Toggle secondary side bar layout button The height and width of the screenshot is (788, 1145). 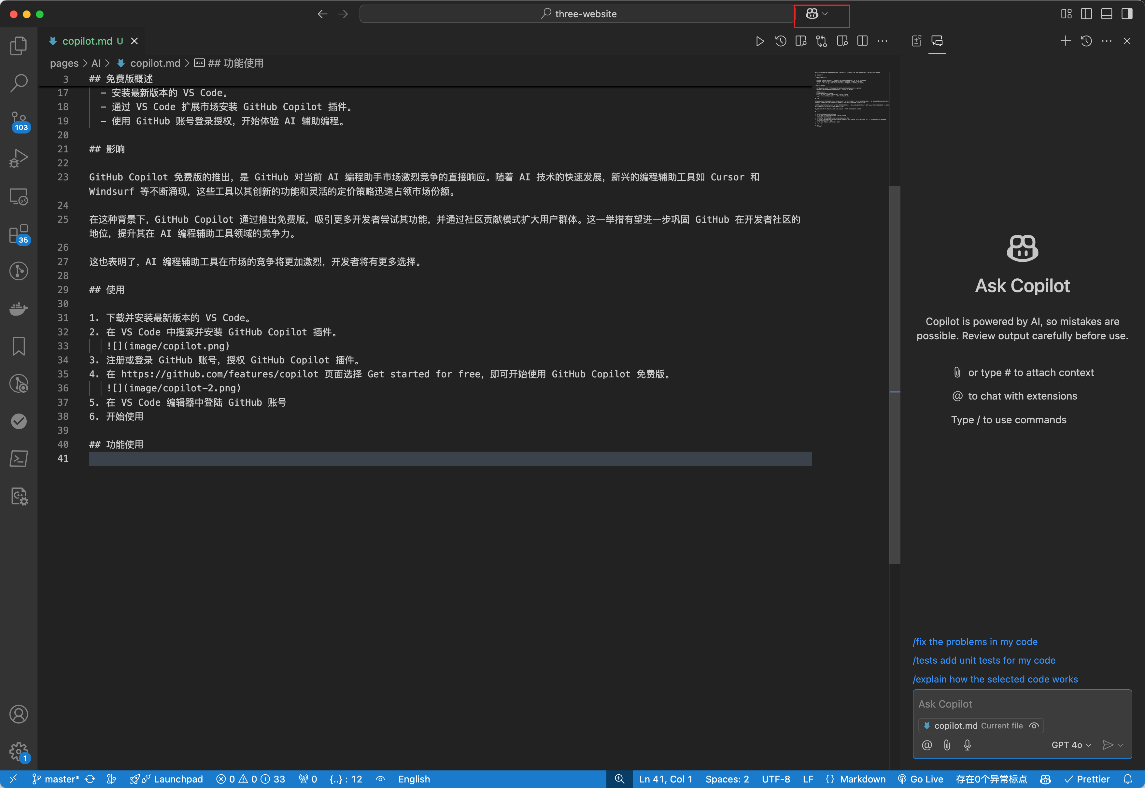tap(1127, 14)
